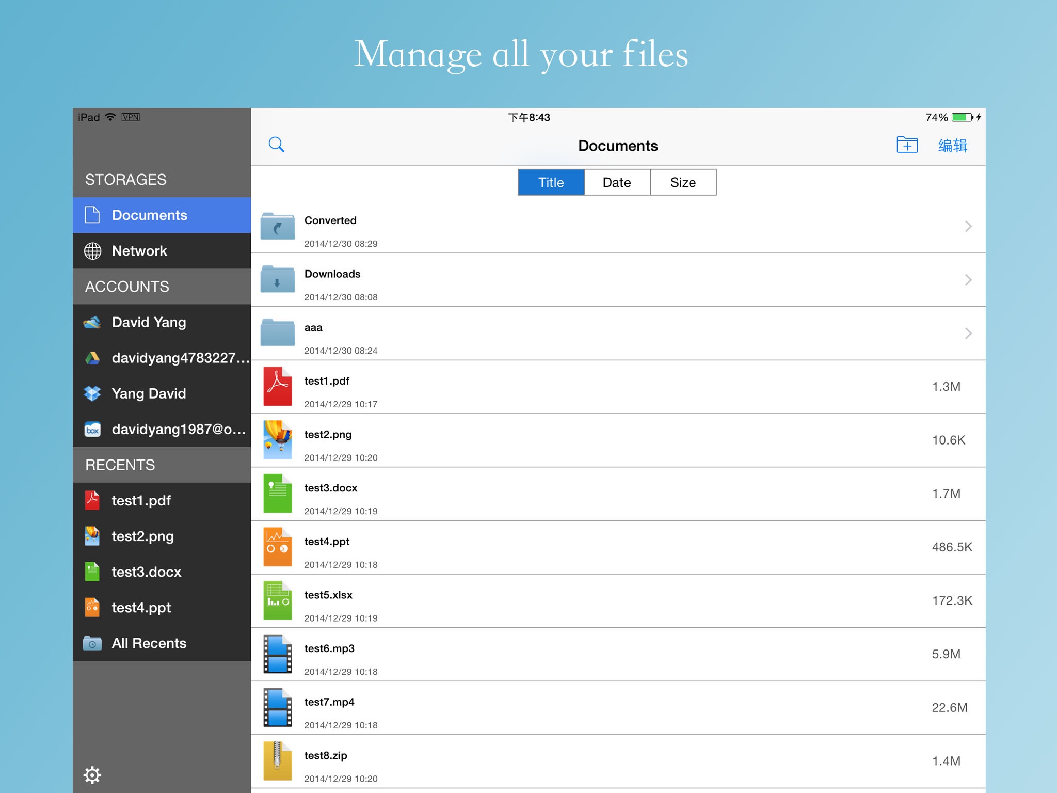Sort files by Size

tap(683, 182)
